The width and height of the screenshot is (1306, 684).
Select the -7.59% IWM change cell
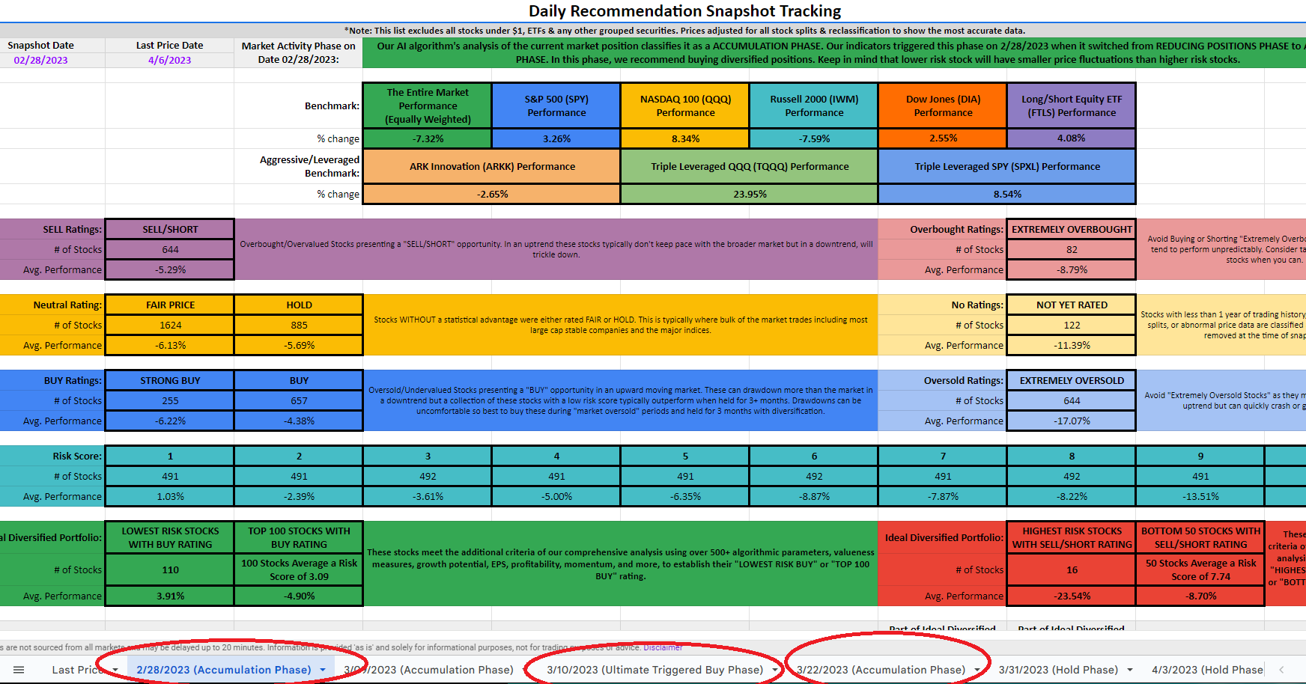click(x=814, y=138)
